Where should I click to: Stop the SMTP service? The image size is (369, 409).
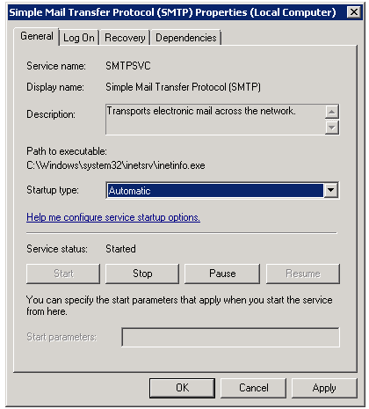pos(142,274)
